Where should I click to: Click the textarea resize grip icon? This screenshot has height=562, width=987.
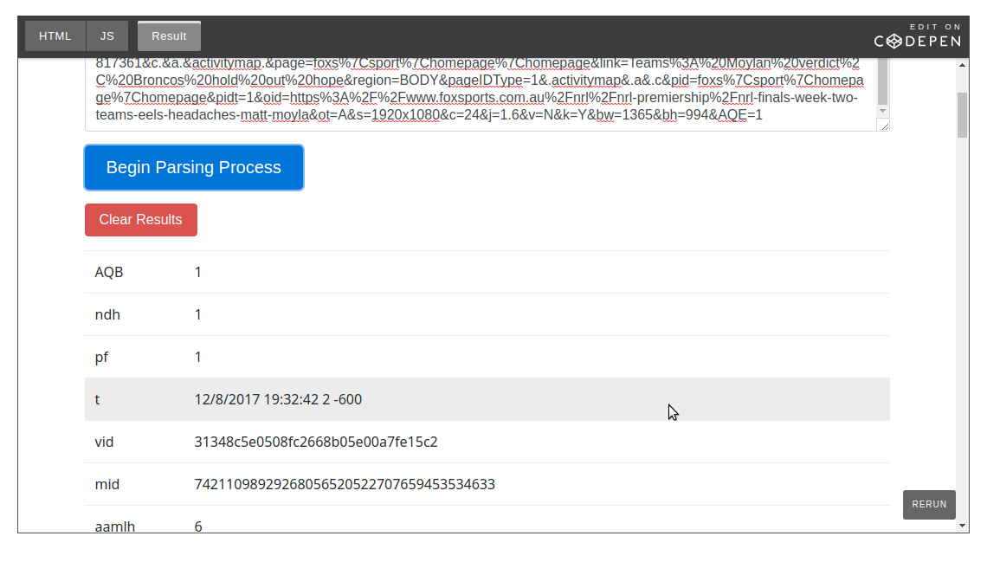[x=884, y=126]
